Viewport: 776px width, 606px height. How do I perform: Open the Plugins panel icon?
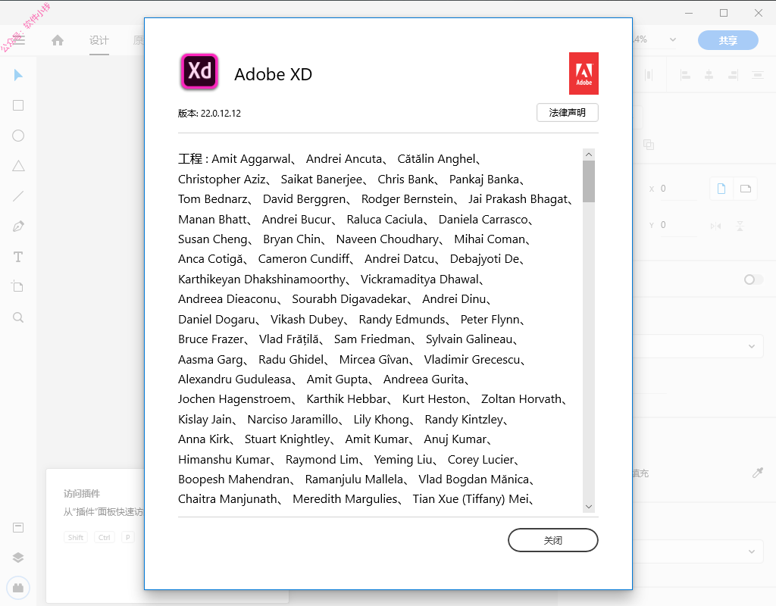tap(18, 588)
